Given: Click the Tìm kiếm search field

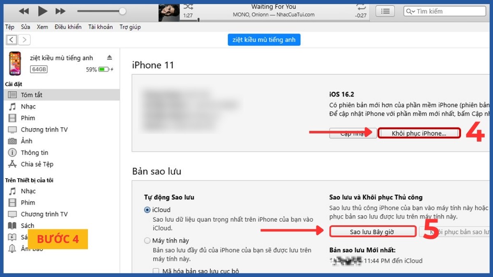Looking at the screenshot, I should click(x=445, y=11).
